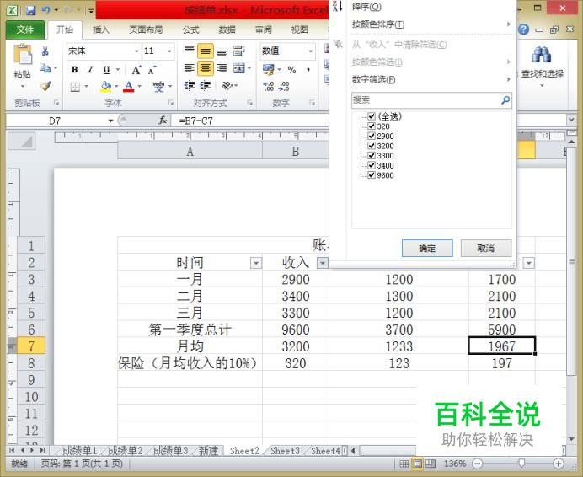Image resolution: width=583 pixels, height=477 pixels.
Task: Open the 文件 File tab
Action: click(25, 29)
